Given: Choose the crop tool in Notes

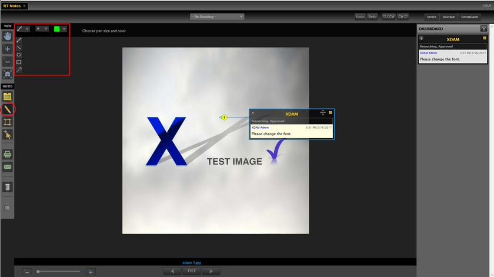Looking at the screenshot, I should click(8, 122).
